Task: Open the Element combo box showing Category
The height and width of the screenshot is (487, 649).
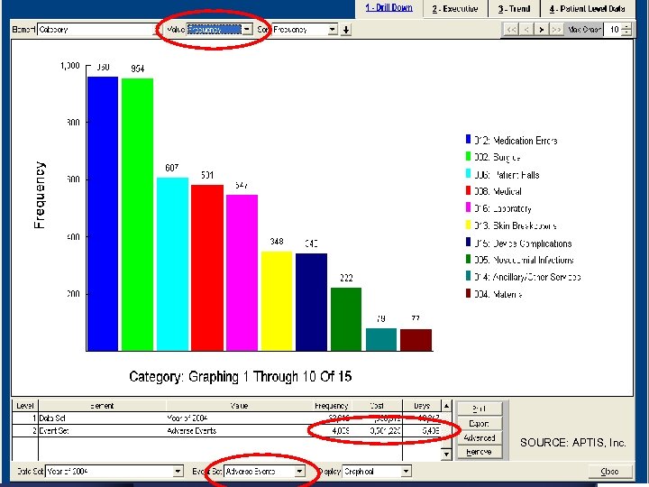Action: (98, 30)
